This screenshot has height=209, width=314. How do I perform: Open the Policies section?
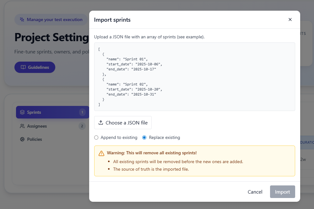[34, 139]
